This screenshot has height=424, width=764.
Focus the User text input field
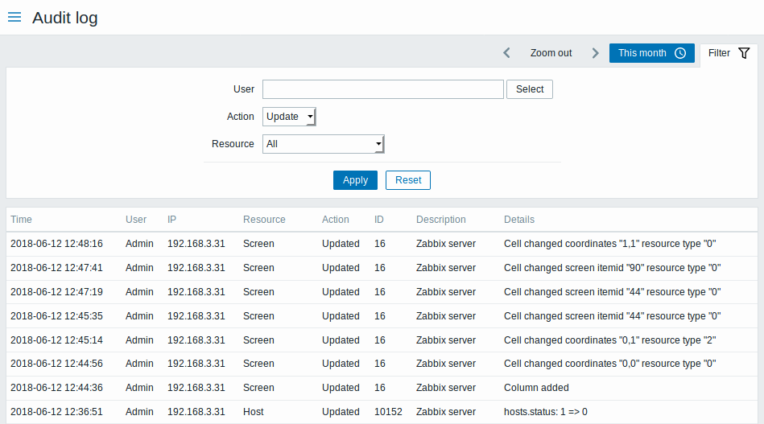point(382,89)
